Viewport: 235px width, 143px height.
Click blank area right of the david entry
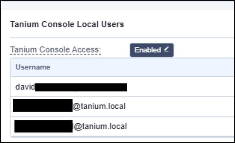point(182,87)
